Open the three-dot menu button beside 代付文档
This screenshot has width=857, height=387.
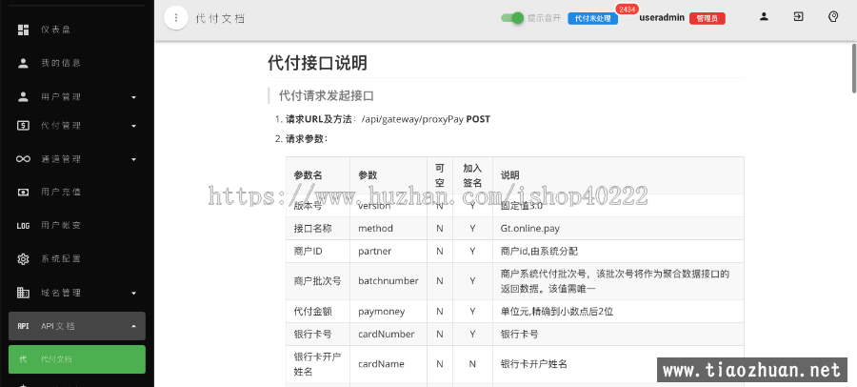176,18
